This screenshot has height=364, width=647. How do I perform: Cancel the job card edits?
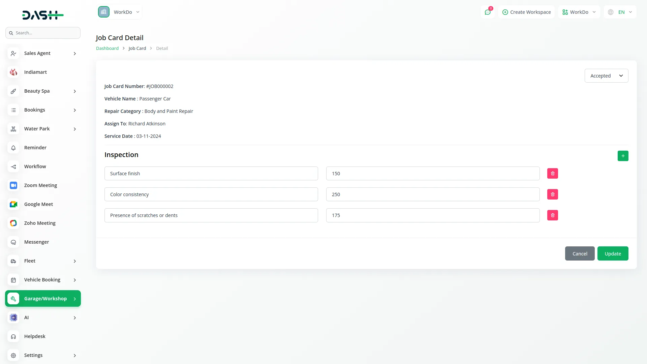click(580, 254)
